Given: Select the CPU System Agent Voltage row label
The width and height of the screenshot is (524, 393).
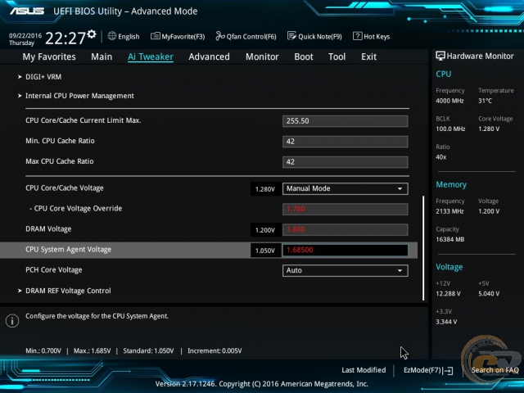Looking at the screenshot, I should tap(69, 250).
